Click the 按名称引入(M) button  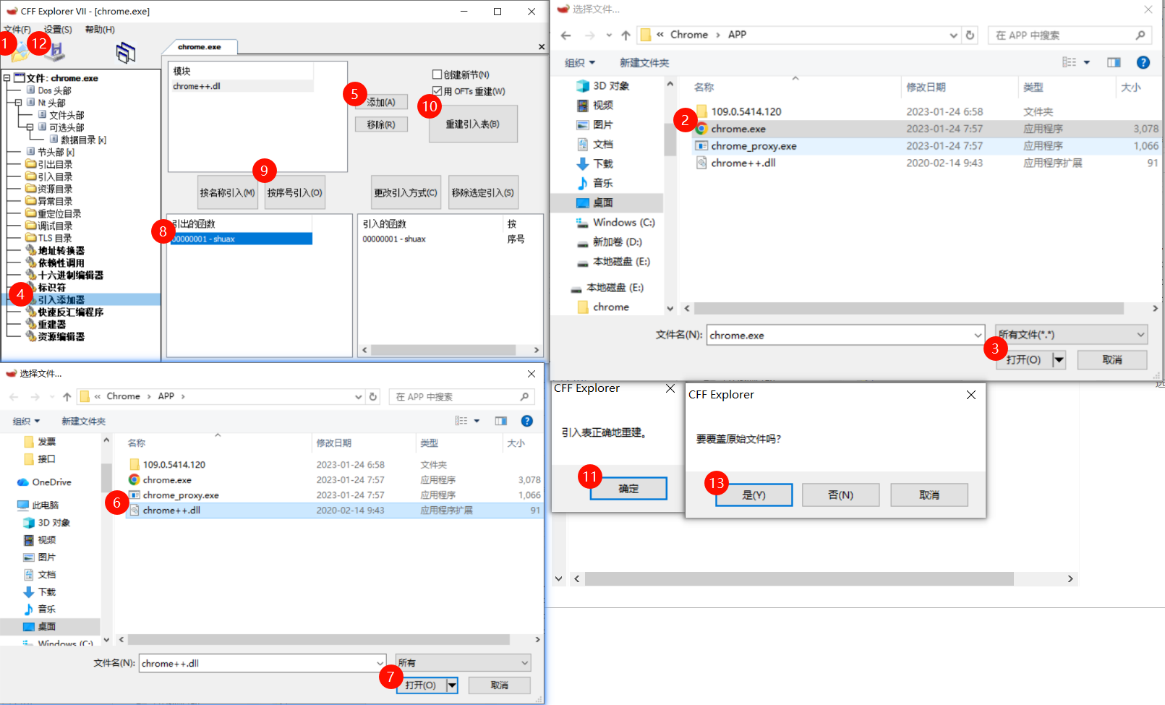pos(227,192)
